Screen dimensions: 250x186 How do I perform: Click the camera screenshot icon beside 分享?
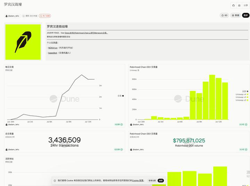(239, 6)
